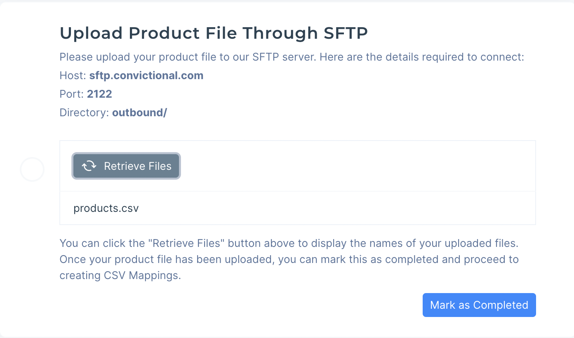
Task: Click the 'Port:' label
Action: click(72, 94)
